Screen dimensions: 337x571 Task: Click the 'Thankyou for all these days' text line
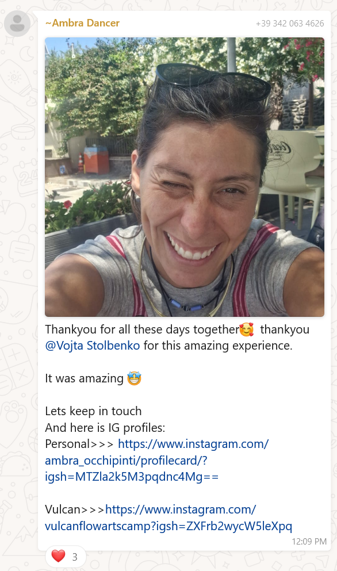click(142, 329)
